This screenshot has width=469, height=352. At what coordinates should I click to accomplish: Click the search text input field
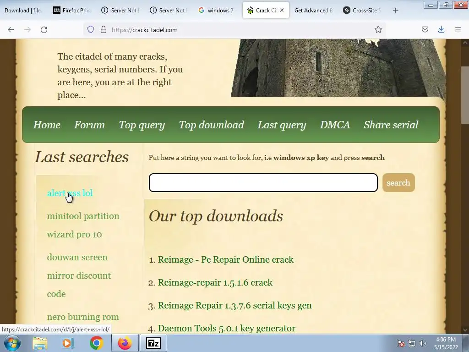[x=263, y=182]
